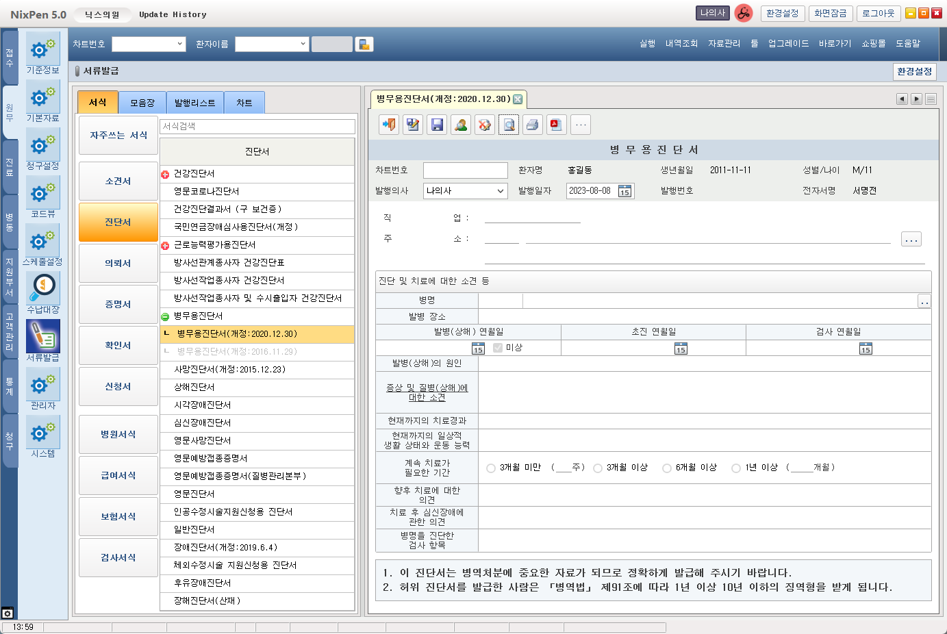947x634 pixels.
Task: Open print preview magnifier icon
Action: (508, 125)
